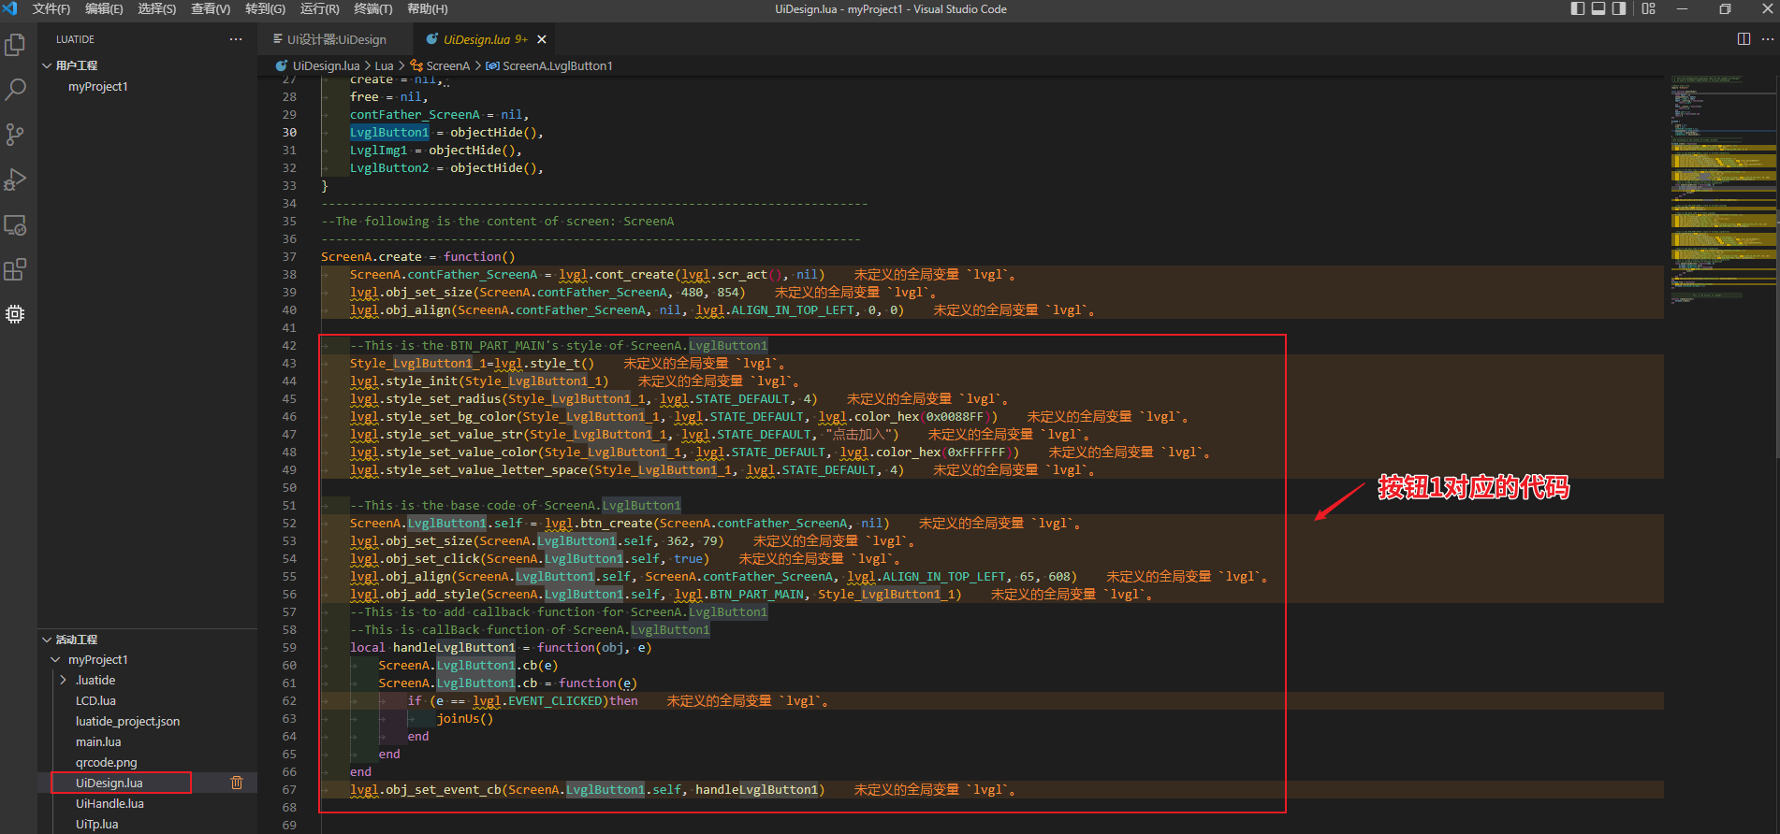The height and width of the screenshot is (834, 1780).
Task: Open UiHandle.lua in file tree
Action: (109, 803)
